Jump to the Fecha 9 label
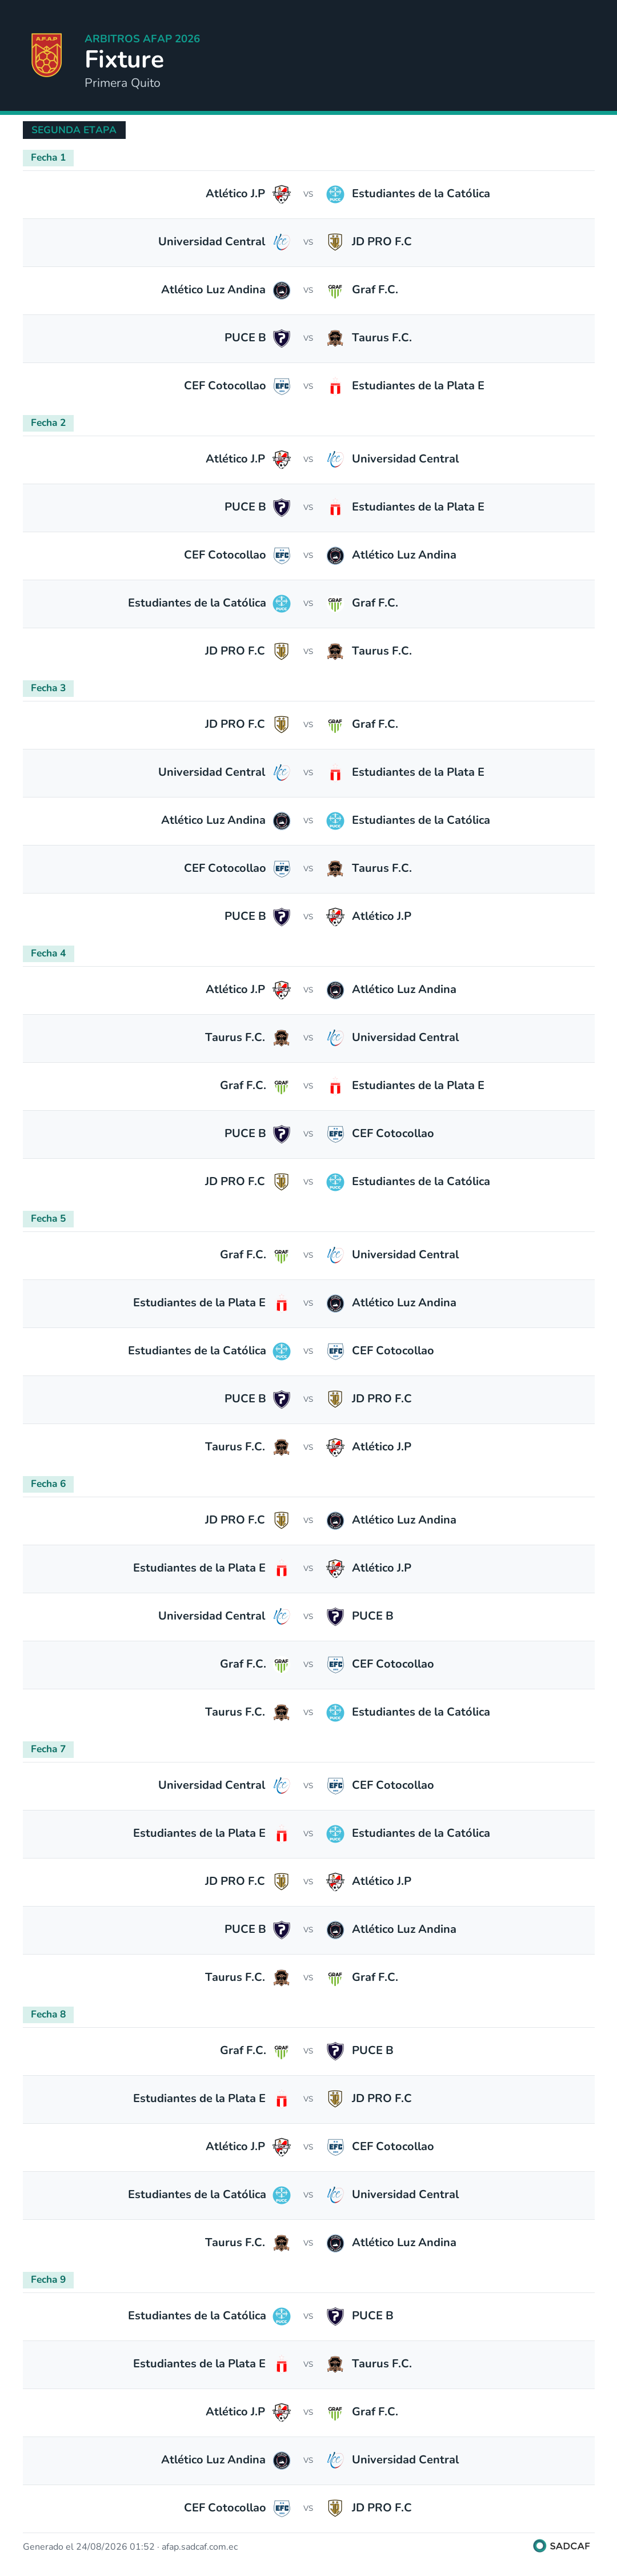Screen dimensions: 617x2576 pyautogui.click(x=48, y=2279)
